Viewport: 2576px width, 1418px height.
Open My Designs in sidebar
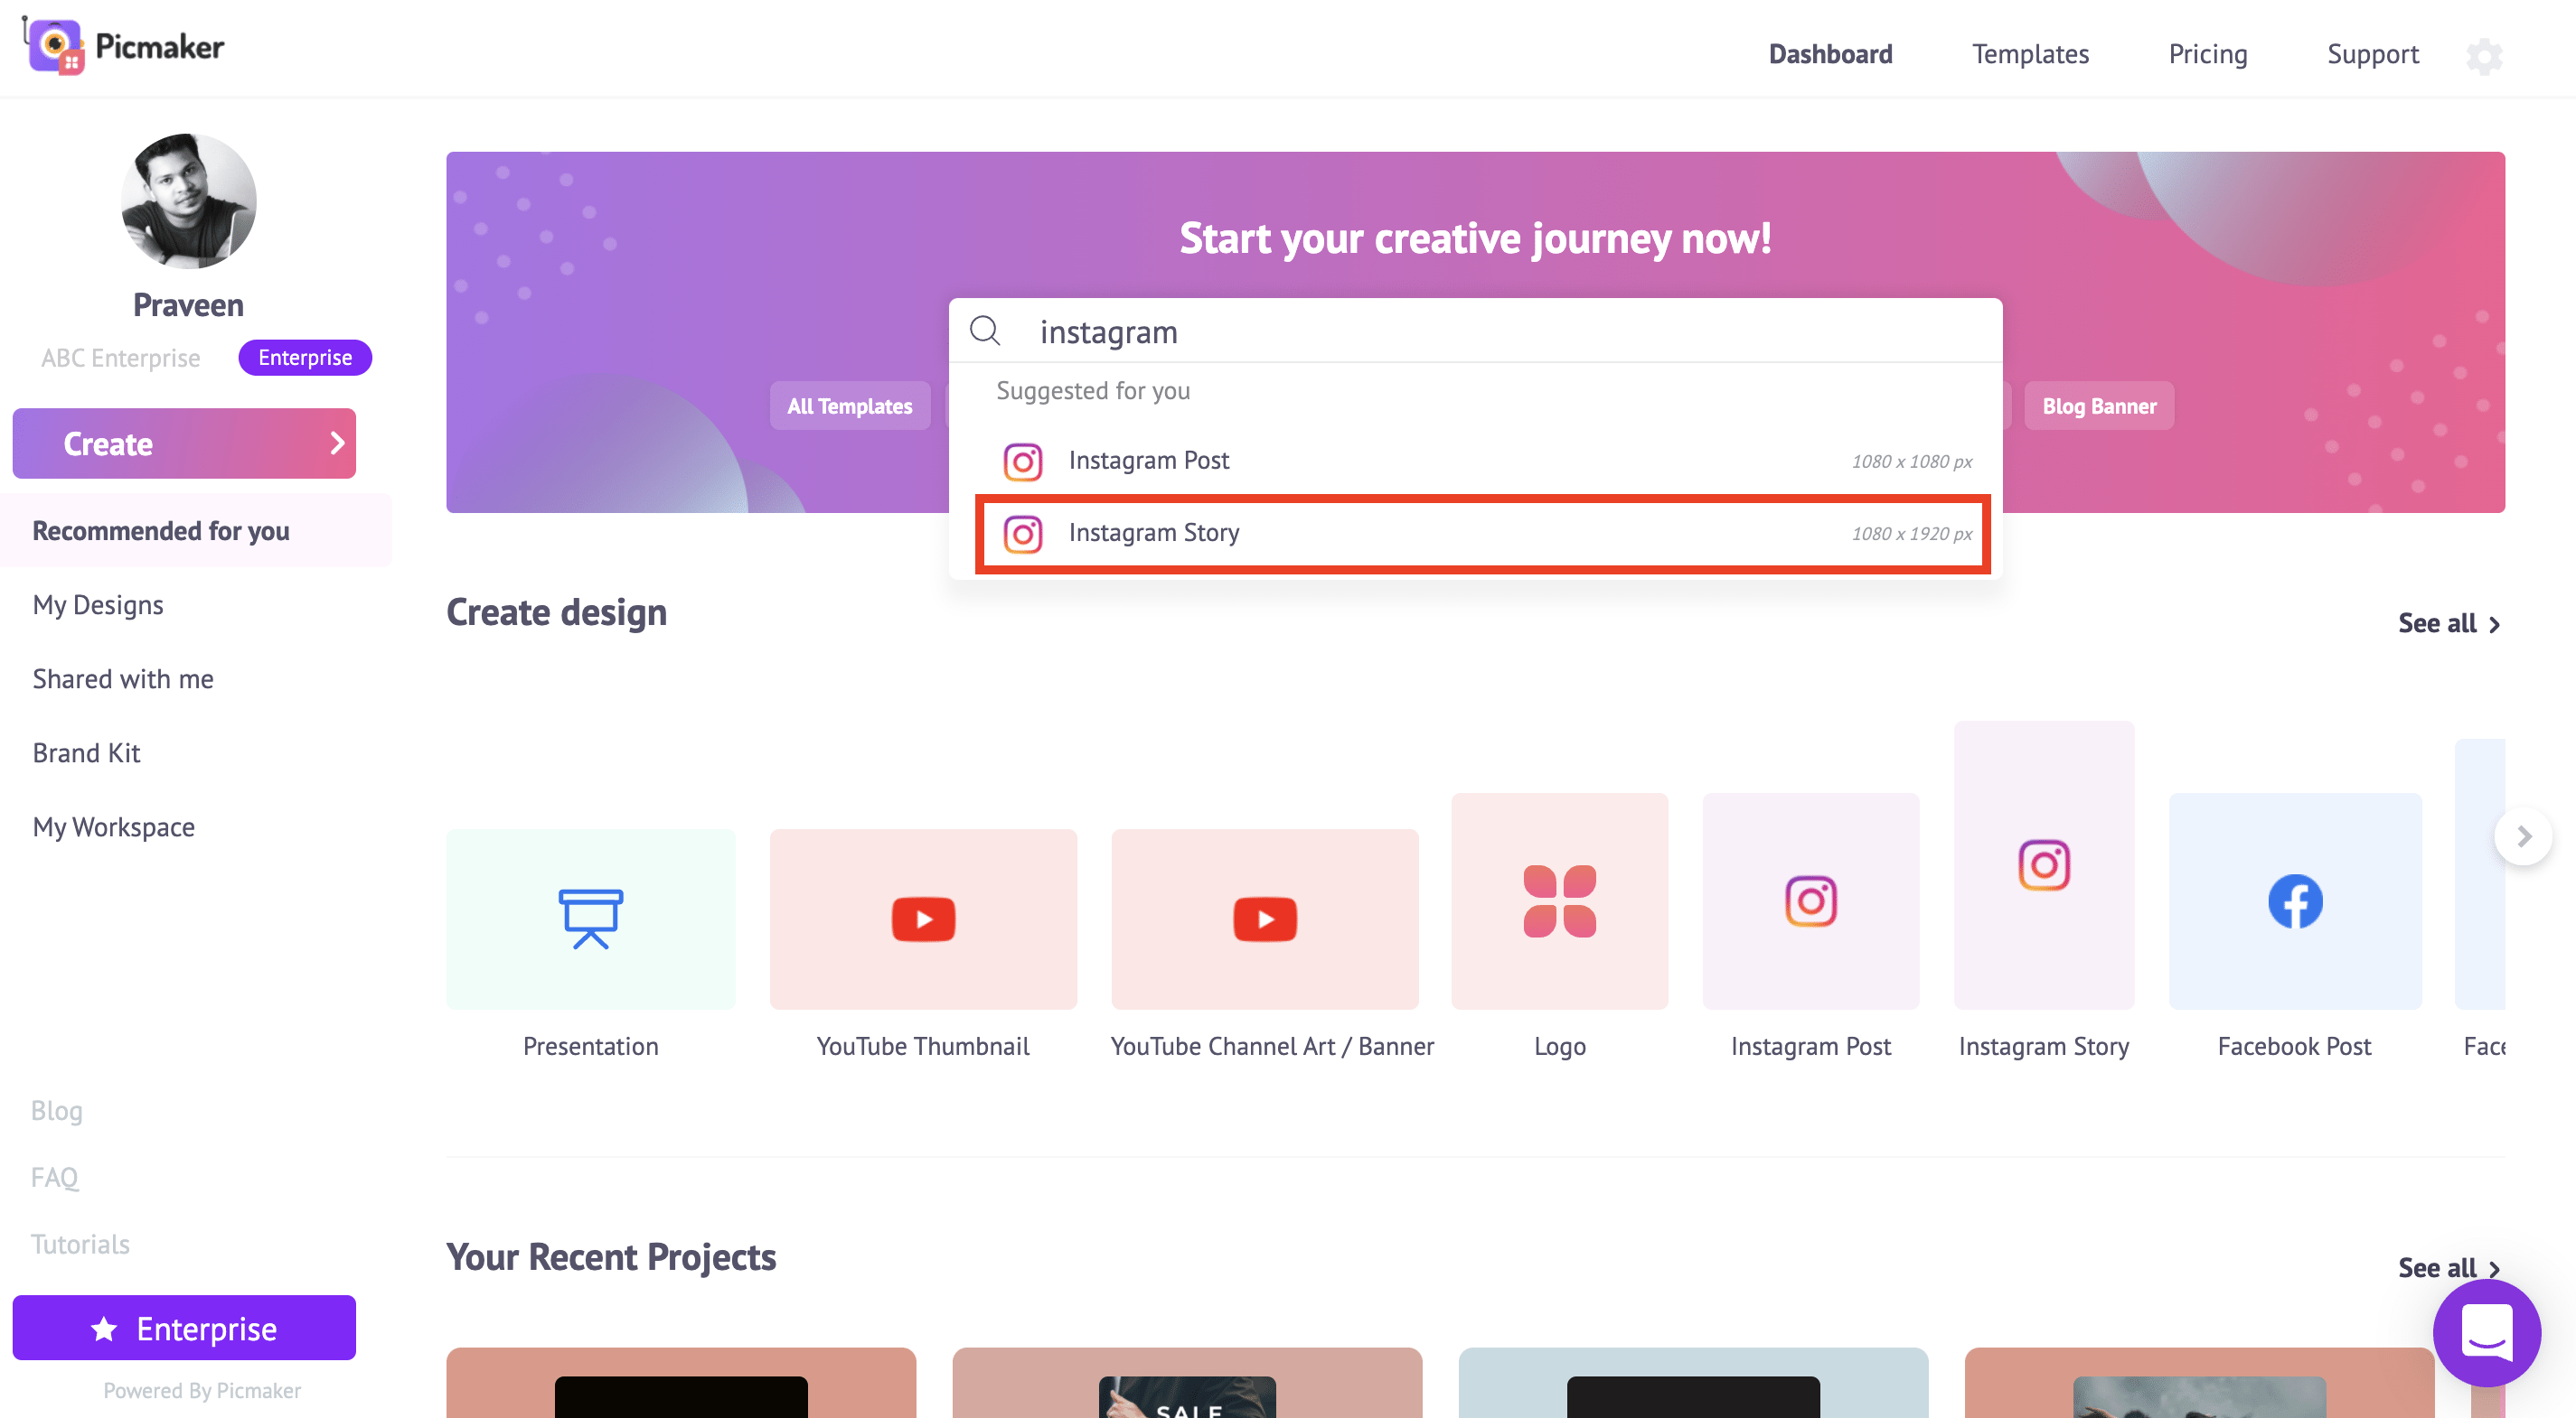[98, 604]
